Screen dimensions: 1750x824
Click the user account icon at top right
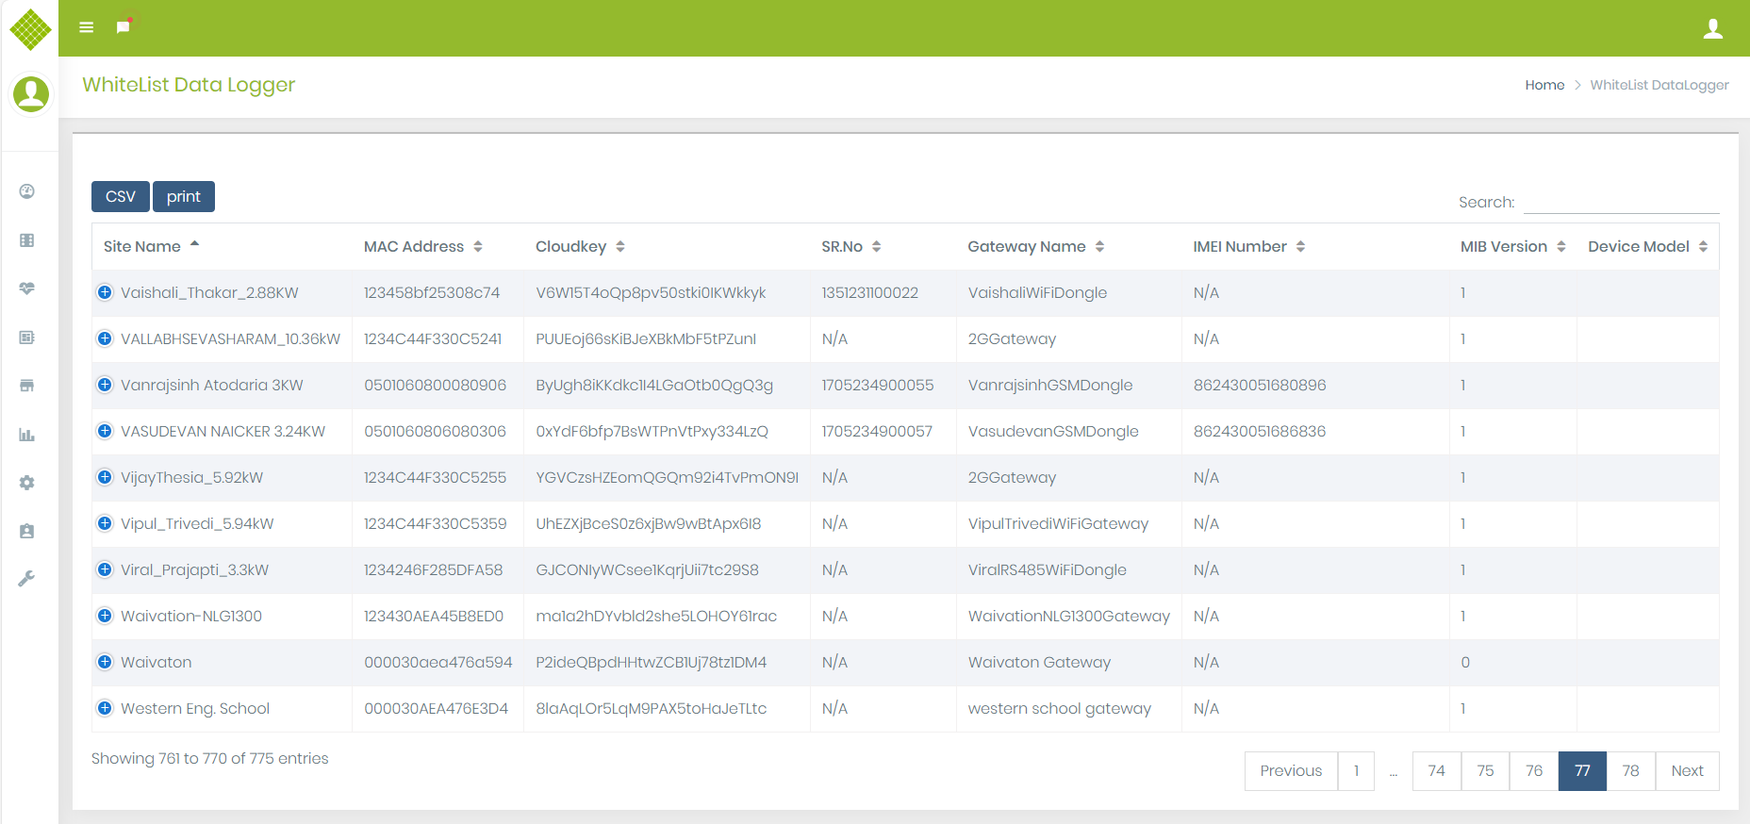(x=1712, y=29)
